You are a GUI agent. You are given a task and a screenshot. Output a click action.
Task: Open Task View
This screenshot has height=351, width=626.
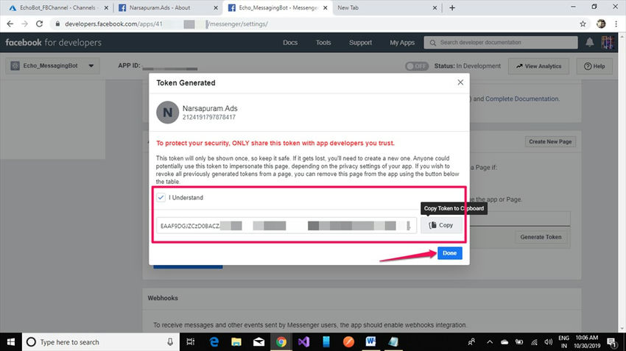191,342
